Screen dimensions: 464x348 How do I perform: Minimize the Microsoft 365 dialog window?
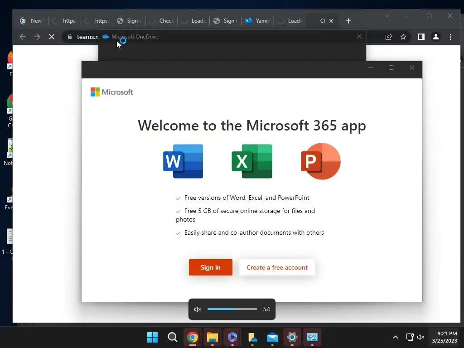click(371, 68)
